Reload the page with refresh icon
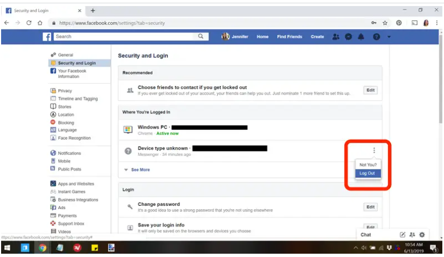The image size is (444, 257). pyautogui.click(x=29, y=23)
